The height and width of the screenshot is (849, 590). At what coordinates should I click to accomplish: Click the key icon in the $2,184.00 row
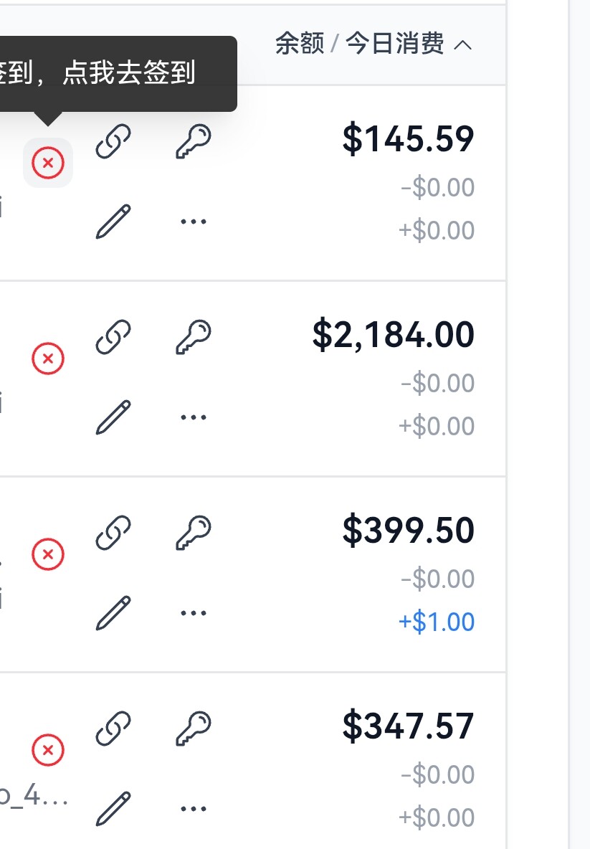tap(194, 337)
